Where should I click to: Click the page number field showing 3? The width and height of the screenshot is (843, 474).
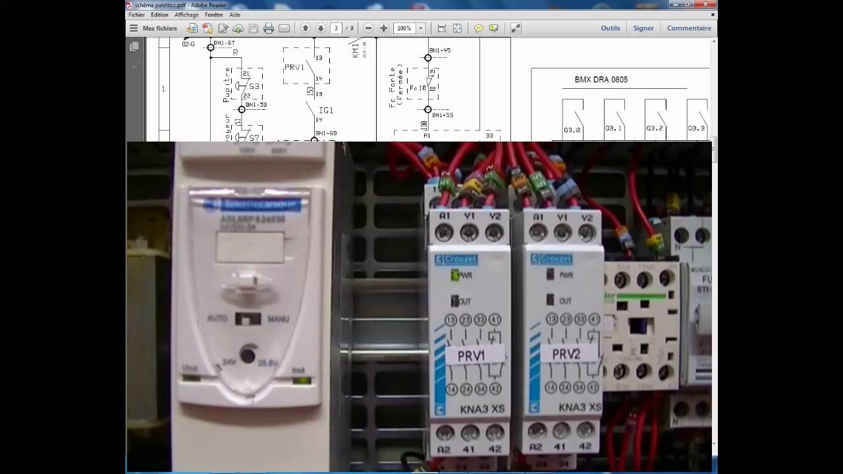point(337,28)
